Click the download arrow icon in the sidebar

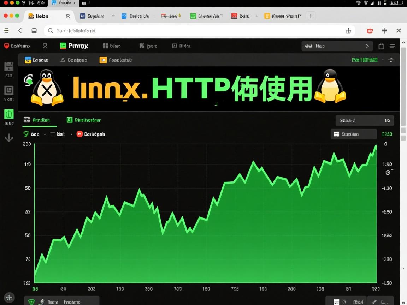click(x=9, y=138)
